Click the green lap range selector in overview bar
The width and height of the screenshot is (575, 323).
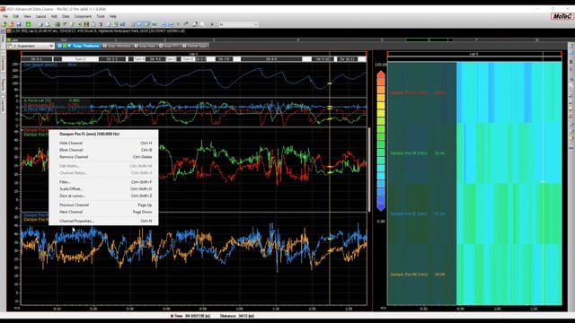click(429, 39)
